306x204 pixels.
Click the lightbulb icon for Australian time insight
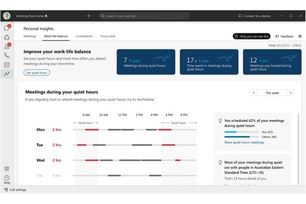[220, 162]
